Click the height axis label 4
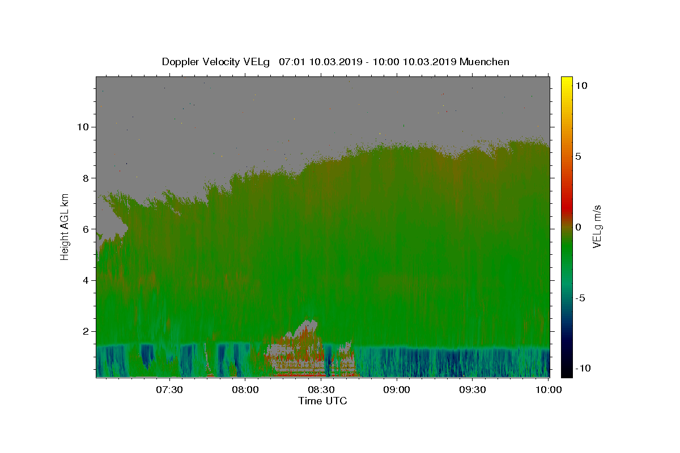Viewport: 680px width, 453px height. click(85, 280)
